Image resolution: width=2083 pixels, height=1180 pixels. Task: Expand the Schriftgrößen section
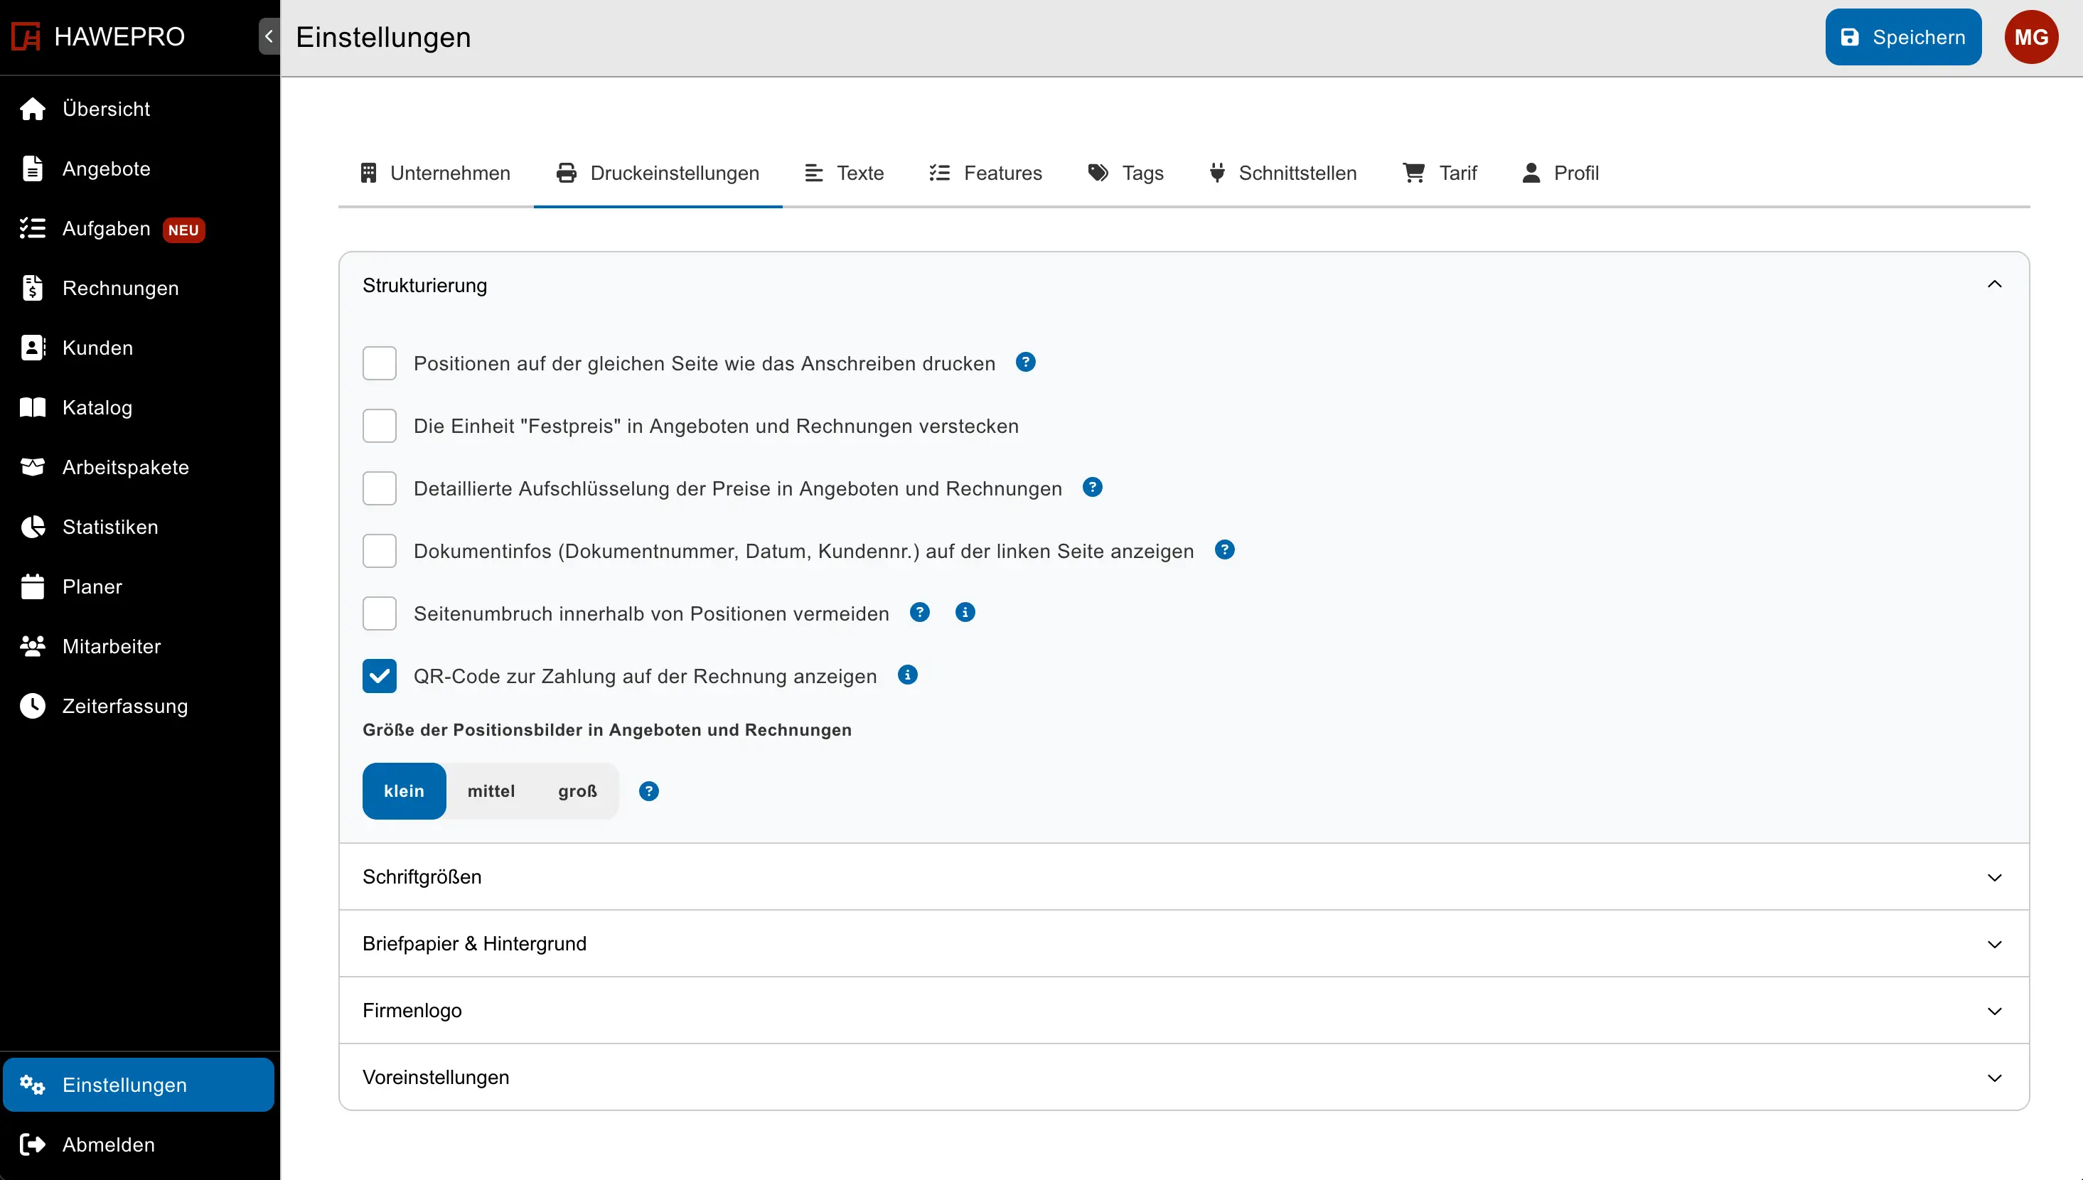pos(1184,877)
